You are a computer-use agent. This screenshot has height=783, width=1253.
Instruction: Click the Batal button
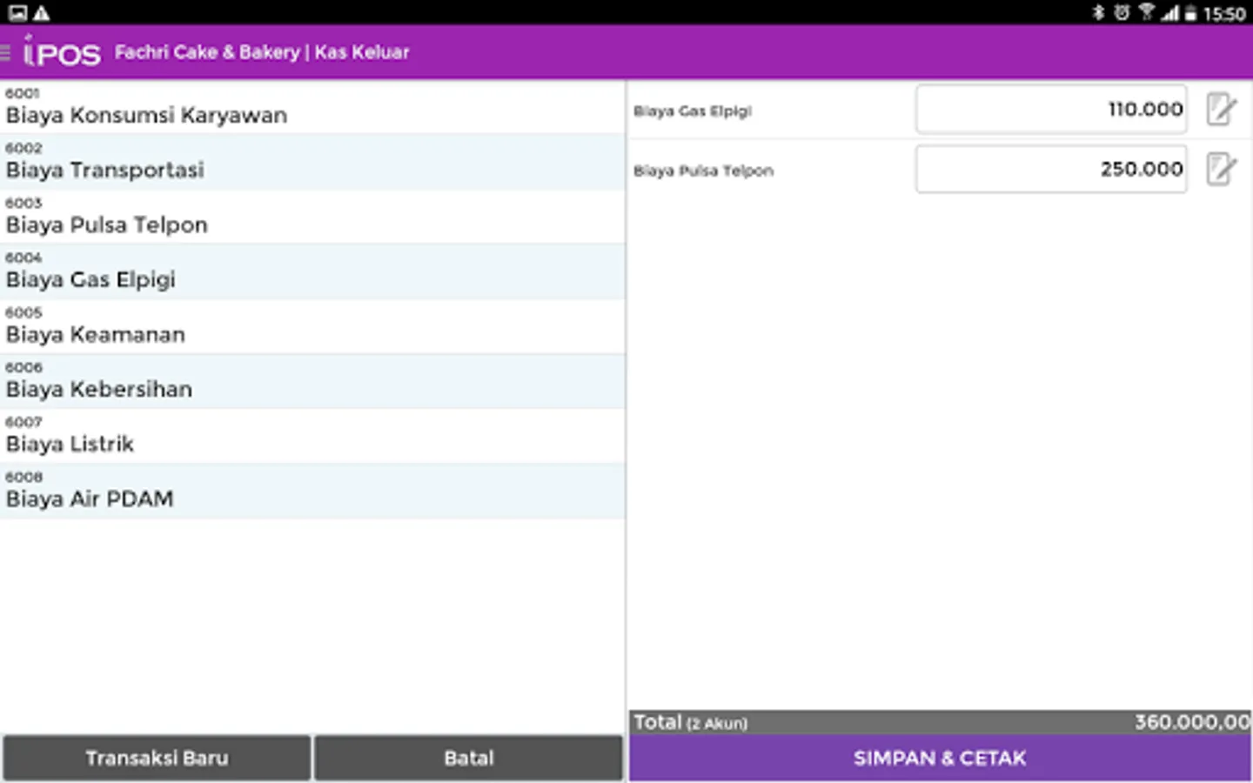click(x=468, y=757)
